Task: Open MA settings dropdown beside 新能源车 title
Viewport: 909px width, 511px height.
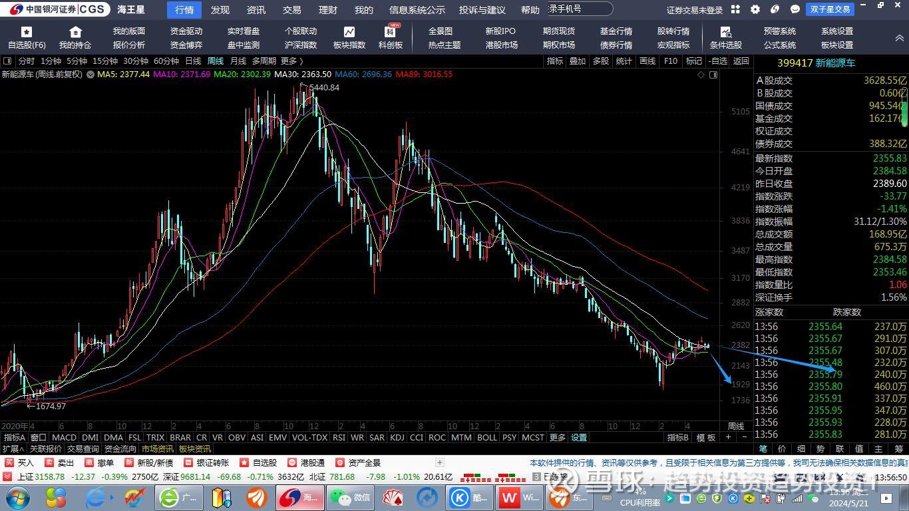Action: pos(90,75)
